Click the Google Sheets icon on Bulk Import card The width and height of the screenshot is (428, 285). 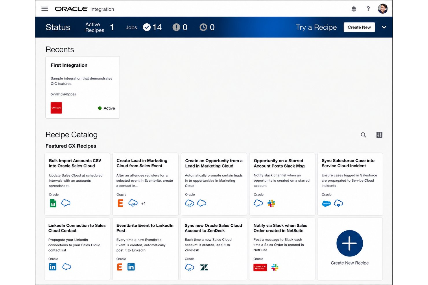click(53, 203)
